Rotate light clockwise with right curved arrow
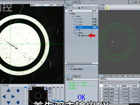 click(46, 88)
